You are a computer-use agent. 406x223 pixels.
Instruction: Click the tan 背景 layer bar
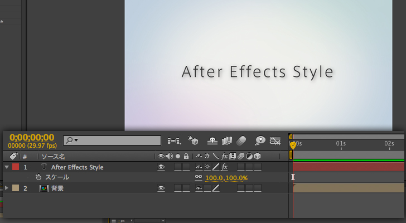coord(349,188)
